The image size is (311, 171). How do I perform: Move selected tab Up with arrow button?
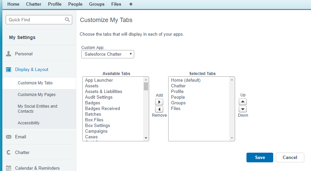[x=243, y=102]
